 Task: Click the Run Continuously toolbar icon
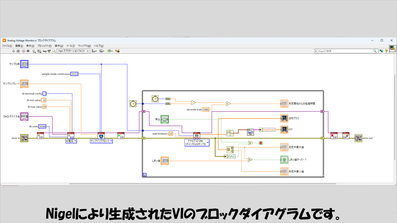coord(18,51)
